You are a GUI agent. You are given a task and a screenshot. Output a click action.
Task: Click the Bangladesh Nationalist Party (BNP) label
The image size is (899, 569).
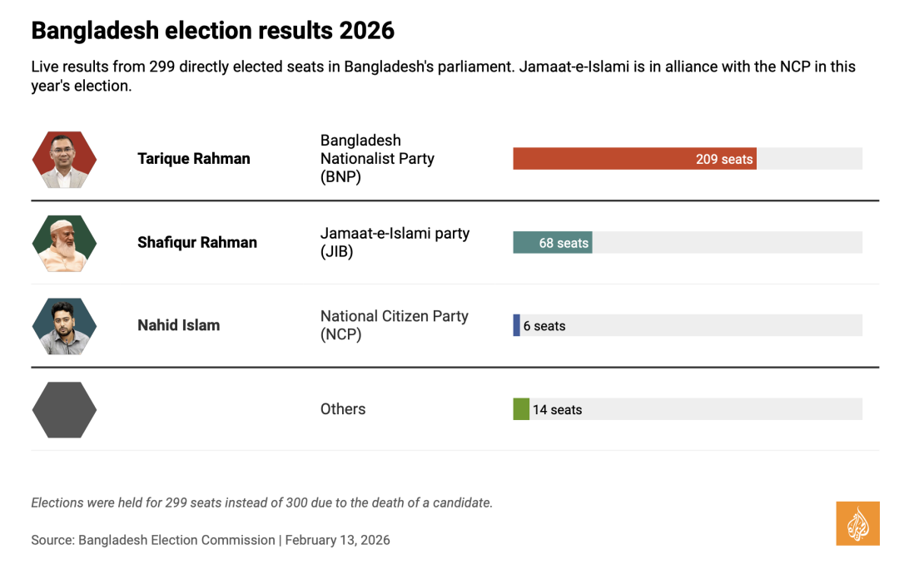coord(377,159)
